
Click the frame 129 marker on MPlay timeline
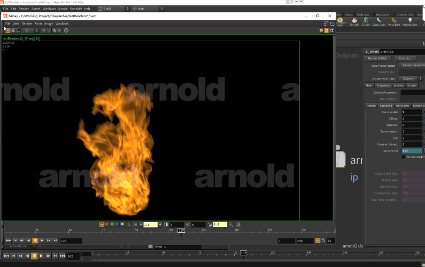pos(181,230)
